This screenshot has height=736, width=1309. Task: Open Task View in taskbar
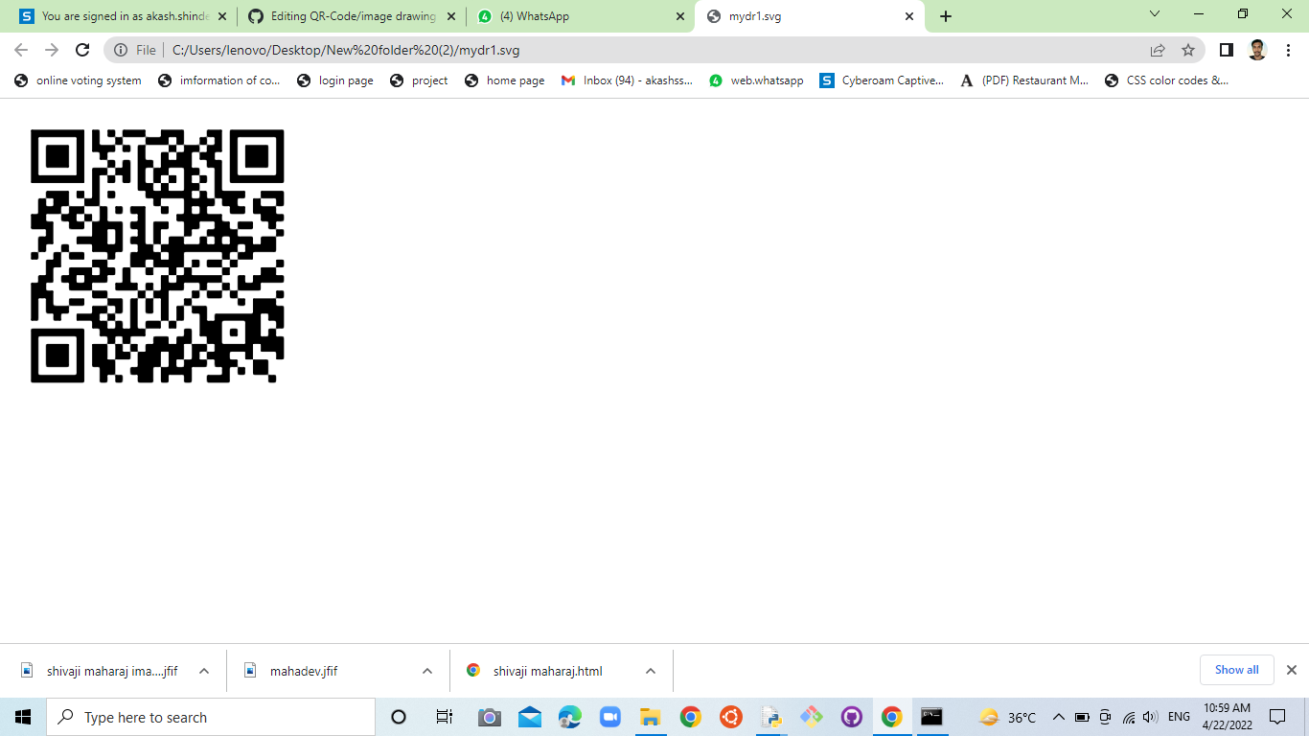[444, 717]
